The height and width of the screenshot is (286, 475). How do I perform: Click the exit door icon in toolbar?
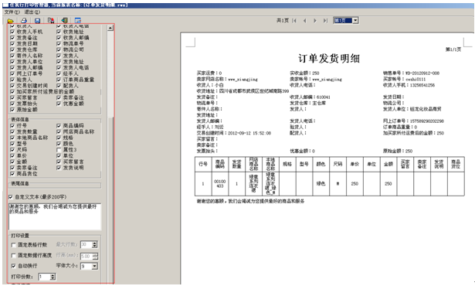tap(64, 20)
